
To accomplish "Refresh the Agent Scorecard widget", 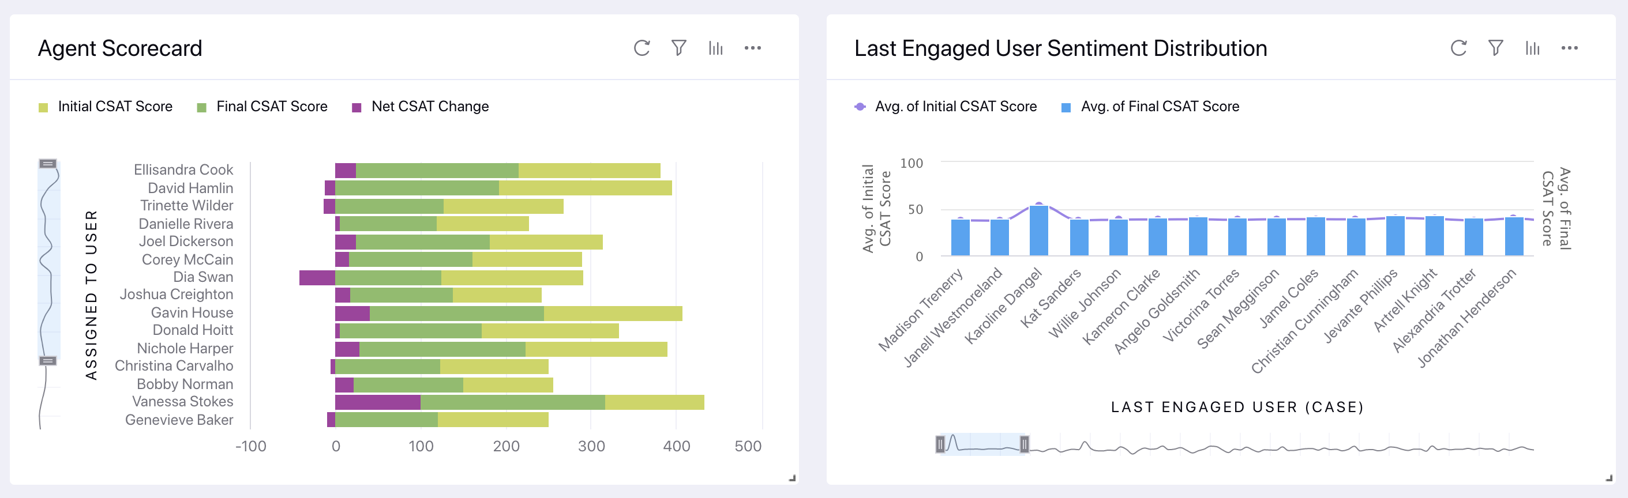I will [642, 48].
